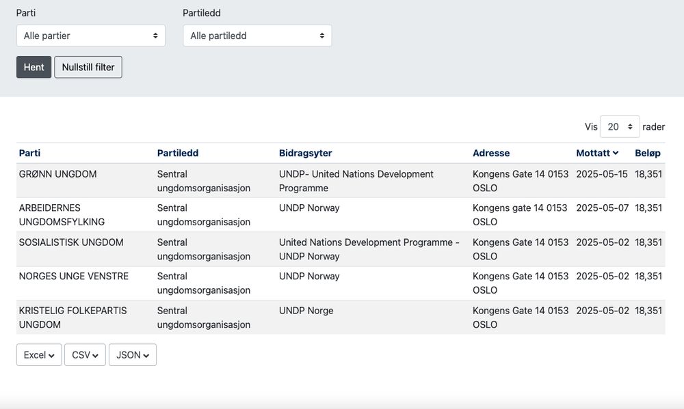Image resolution: width=684 pixels, height=409 pixels.
Task: Toggle the Mottatt sort direction chevron
Action: point(616,153)
